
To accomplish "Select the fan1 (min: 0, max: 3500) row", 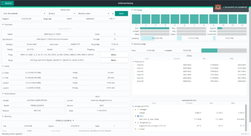I will [188, 119].
